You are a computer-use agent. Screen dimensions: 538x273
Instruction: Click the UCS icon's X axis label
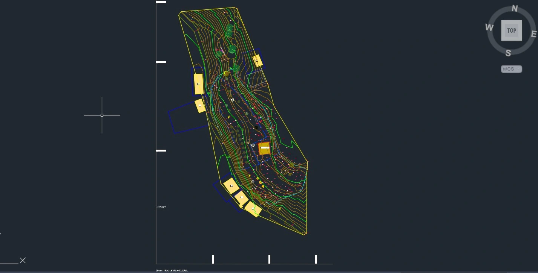click(23, 260)
